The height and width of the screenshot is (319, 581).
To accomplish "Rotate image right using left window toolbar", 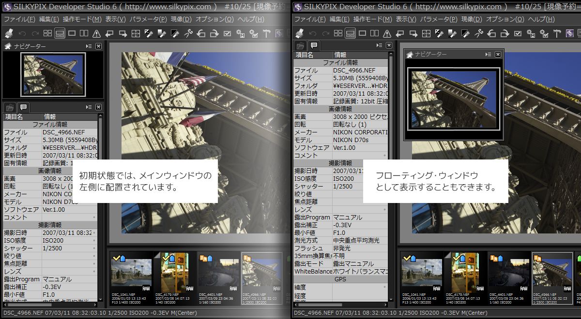I will (x=214, y=33).
